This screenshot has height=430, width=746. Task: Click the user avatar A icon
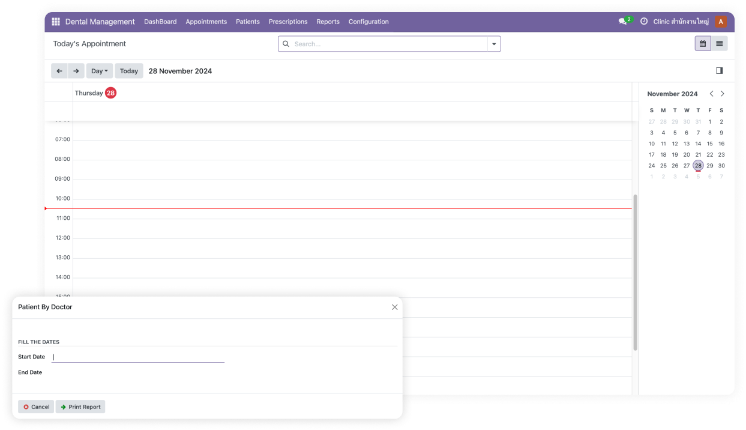(x=721, y=22)
